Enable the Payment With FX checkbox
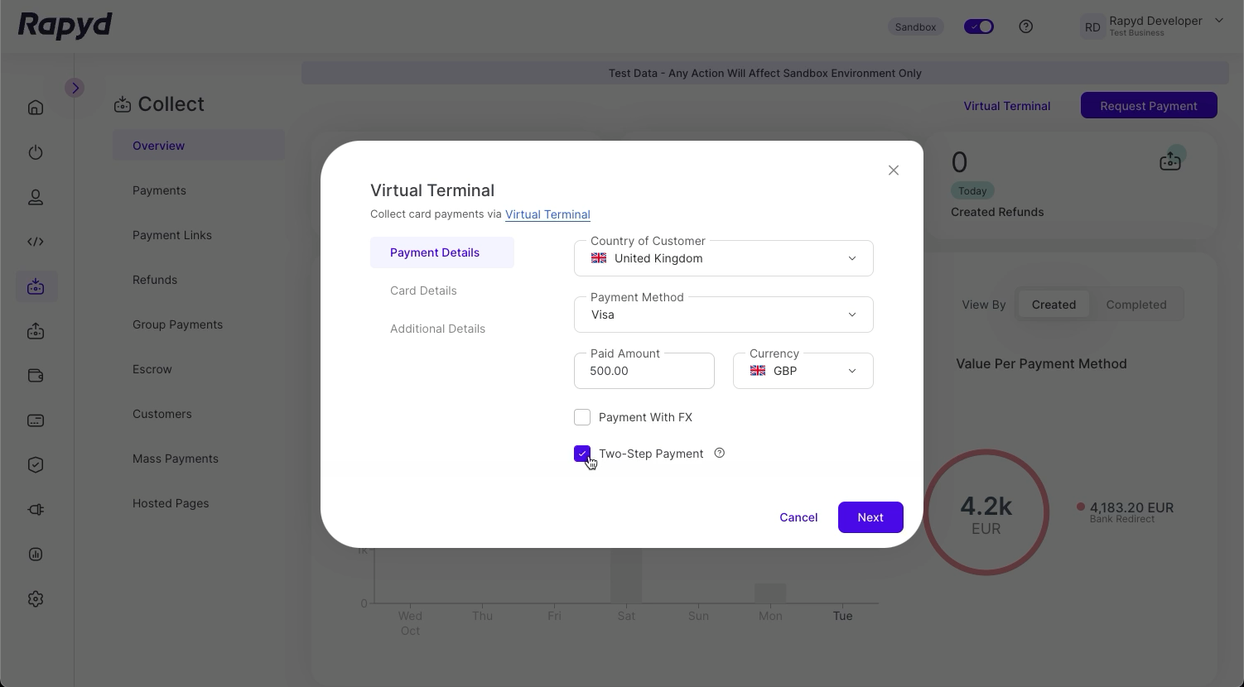Screen dimensions: 1244x687 582,417
